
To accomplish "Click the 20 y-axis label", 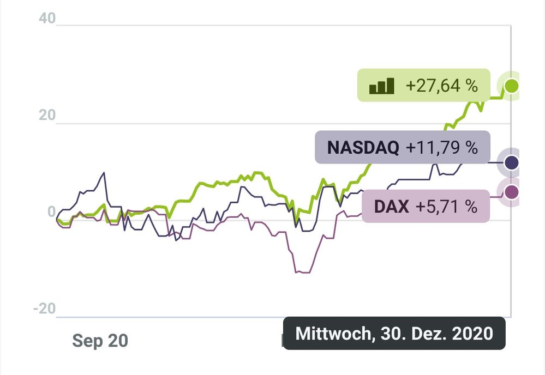I will pyautogui.click(x=47, y=116).
